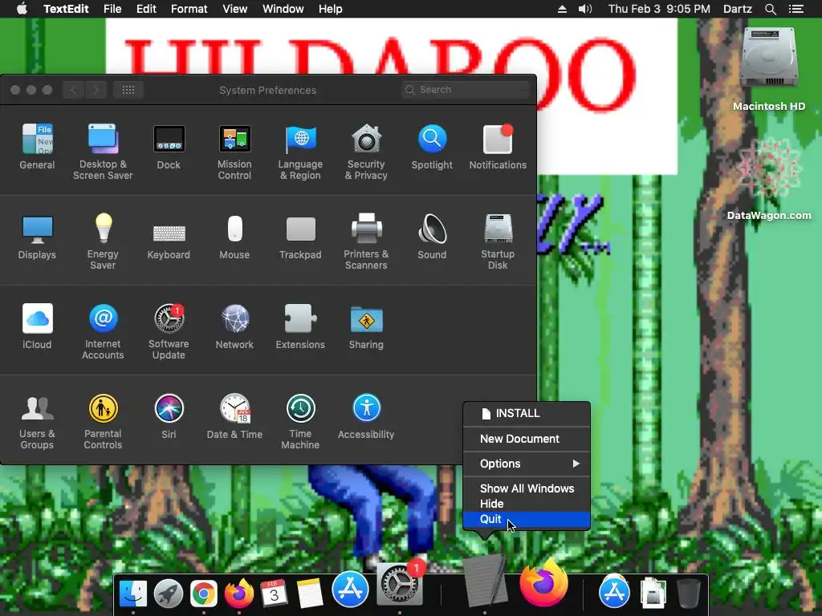Screen dimensions: 822x616
Task: Open Finder from the Dock
Action: tap(133, 593)
